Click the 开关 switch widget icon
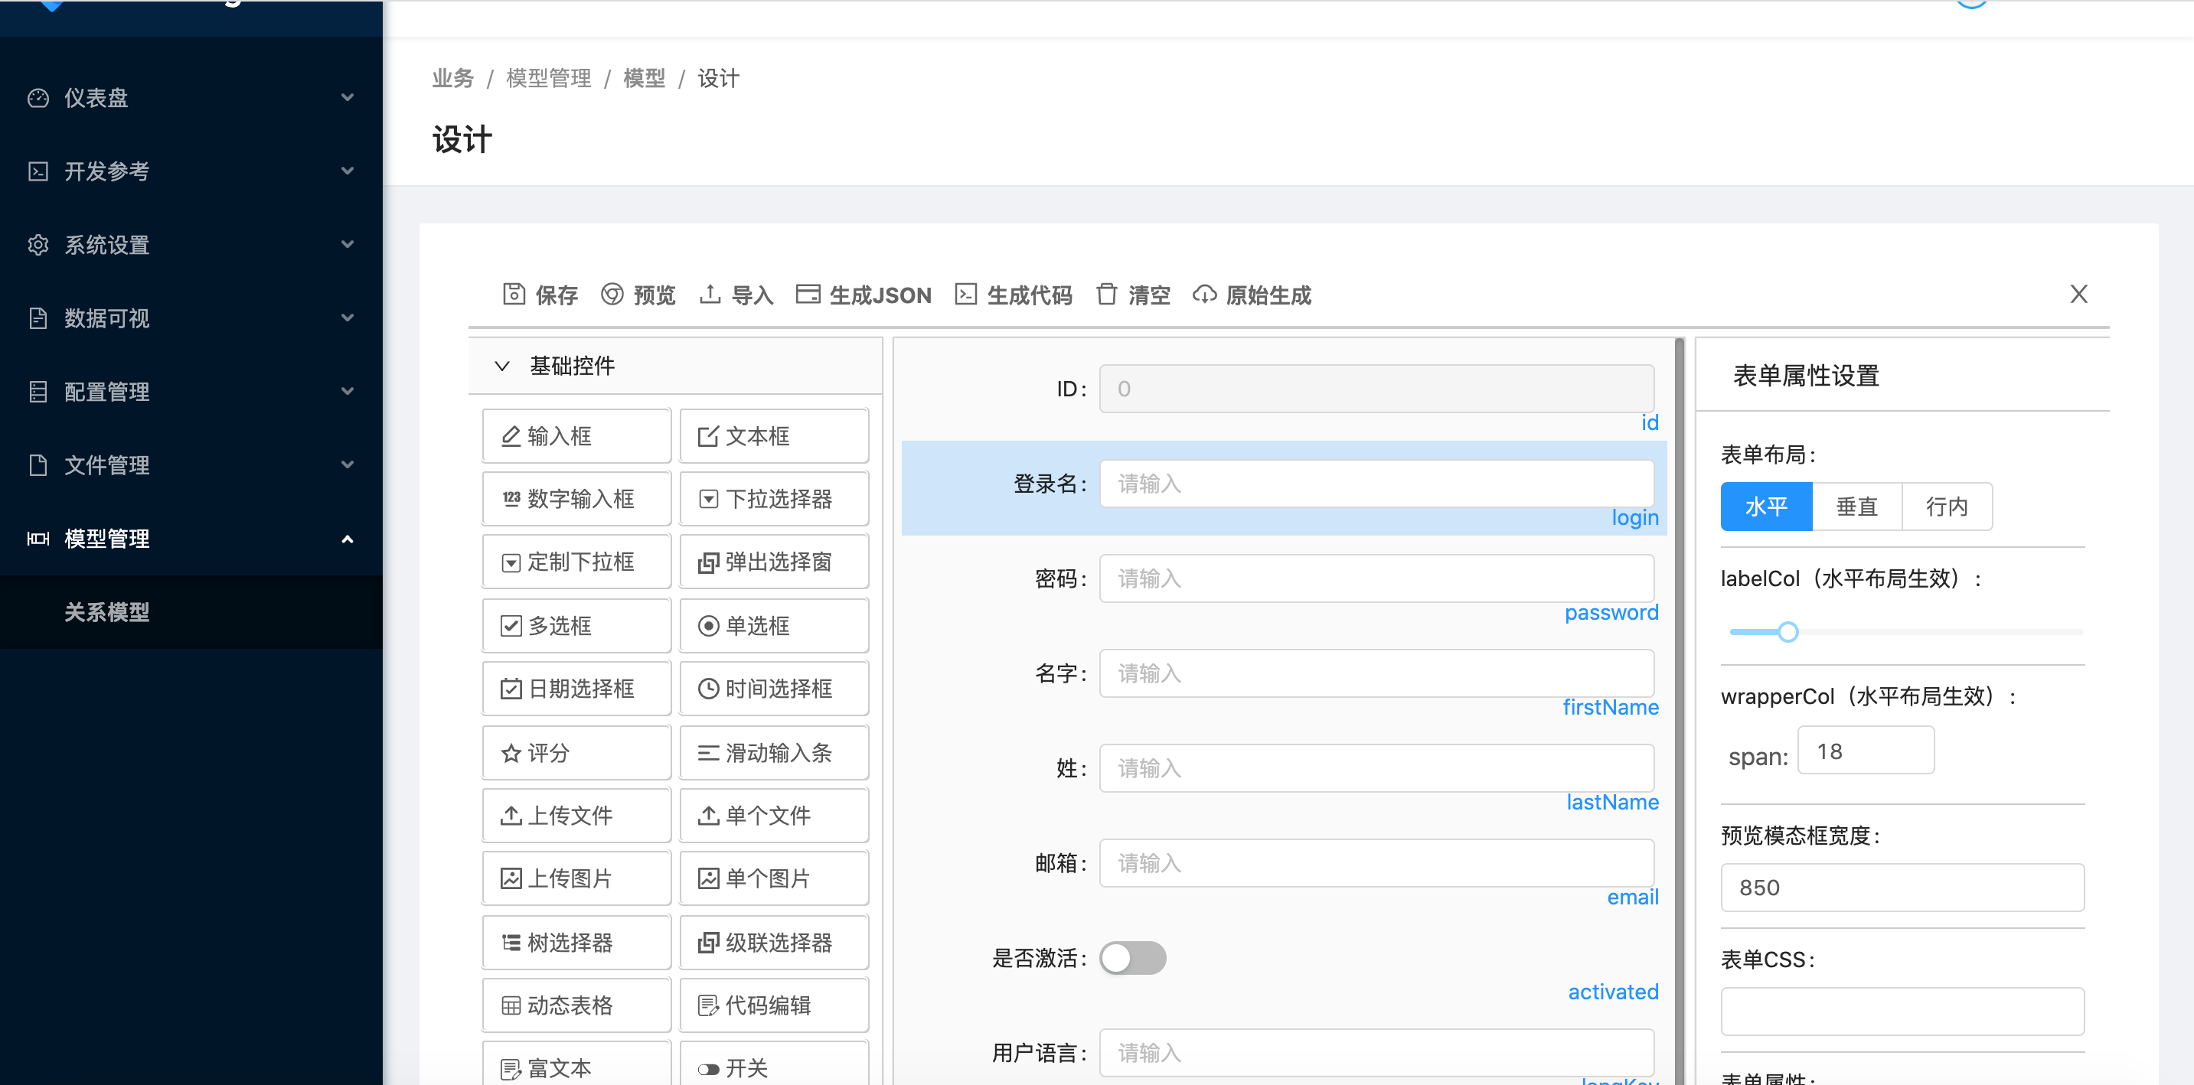This screenshot has height=1085, width=2194. pyautogui.click(x=708, y=1069)
